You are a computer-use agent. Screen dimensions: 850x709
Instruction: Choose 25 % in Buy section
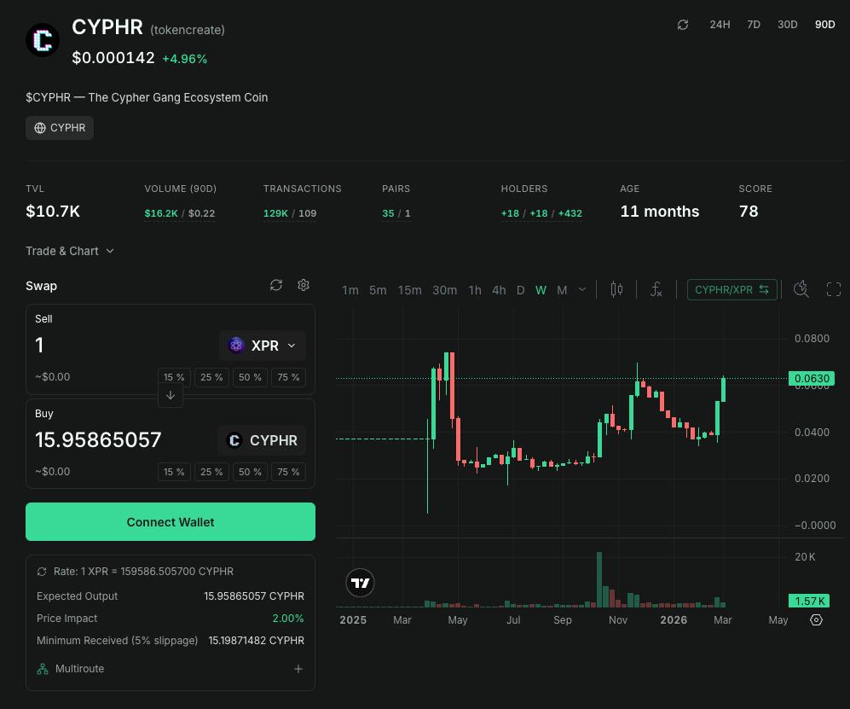(x=211, y=472)
